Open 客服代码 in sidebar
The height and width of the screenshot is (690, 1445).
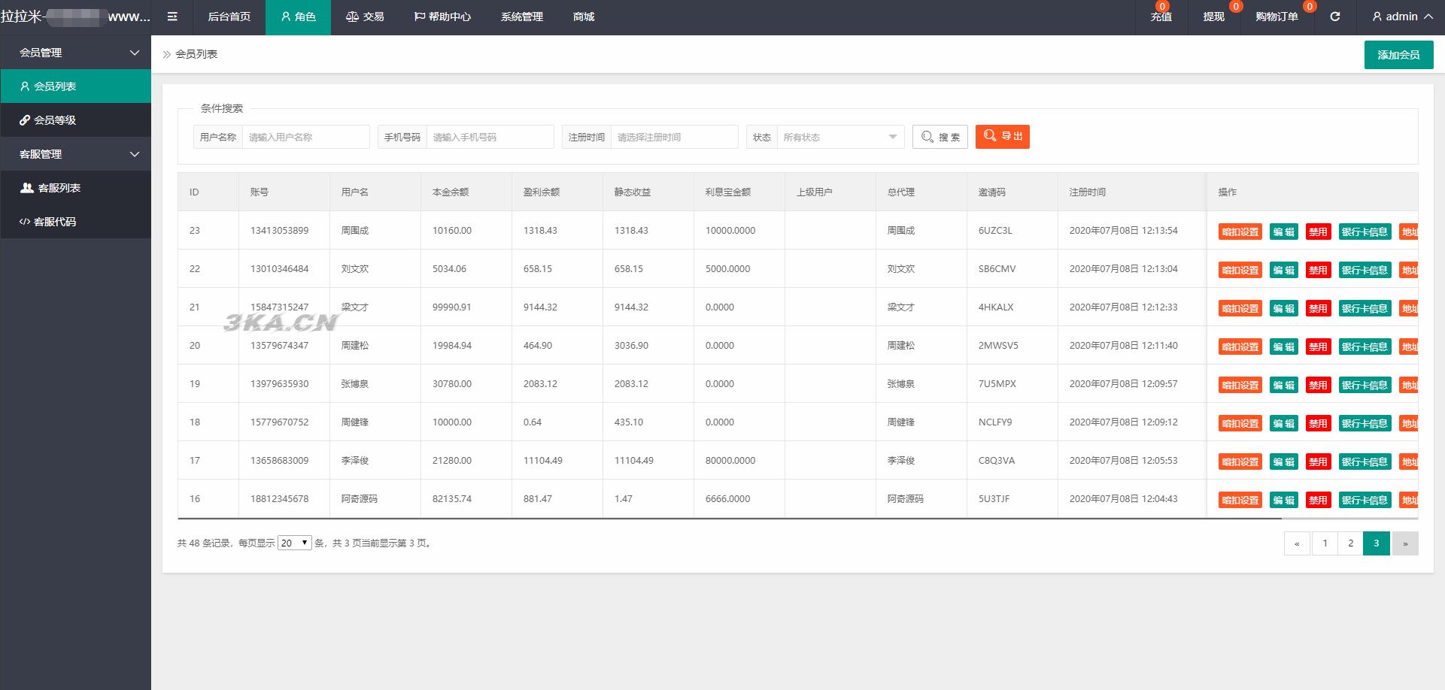75,222
